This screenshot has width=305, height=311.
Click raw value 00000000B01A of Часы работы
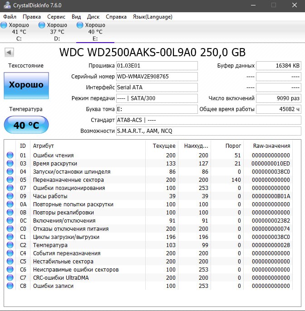271,196
